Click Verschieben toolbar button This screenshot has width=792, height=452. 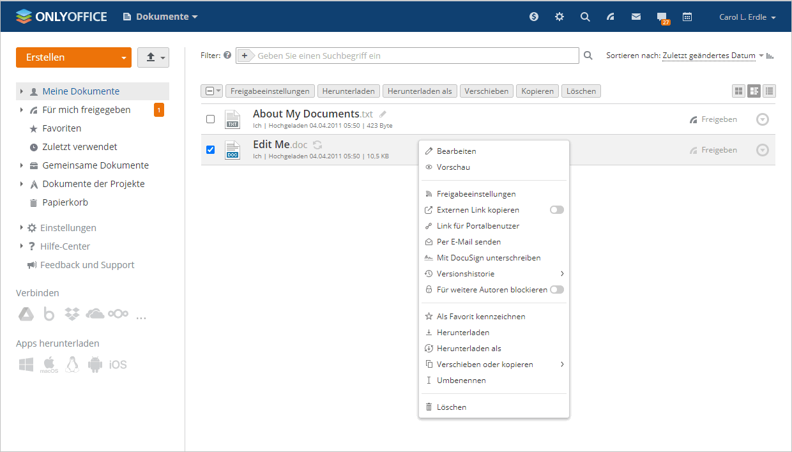[x=486, y=91]
